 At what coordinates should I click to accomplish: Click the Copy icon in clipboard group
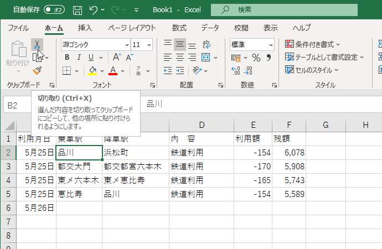point(37,58)
